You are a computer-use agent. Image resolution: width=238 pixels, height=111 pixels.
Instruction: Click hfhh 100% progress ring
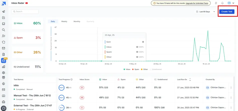coord(61,87)
